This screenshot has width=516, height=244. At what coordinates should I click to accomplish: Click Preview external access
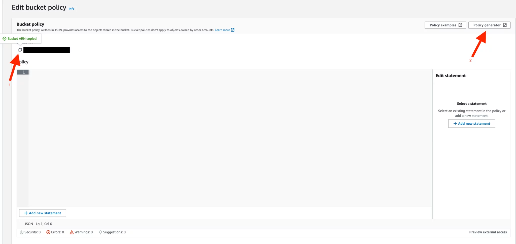(488, 232)
